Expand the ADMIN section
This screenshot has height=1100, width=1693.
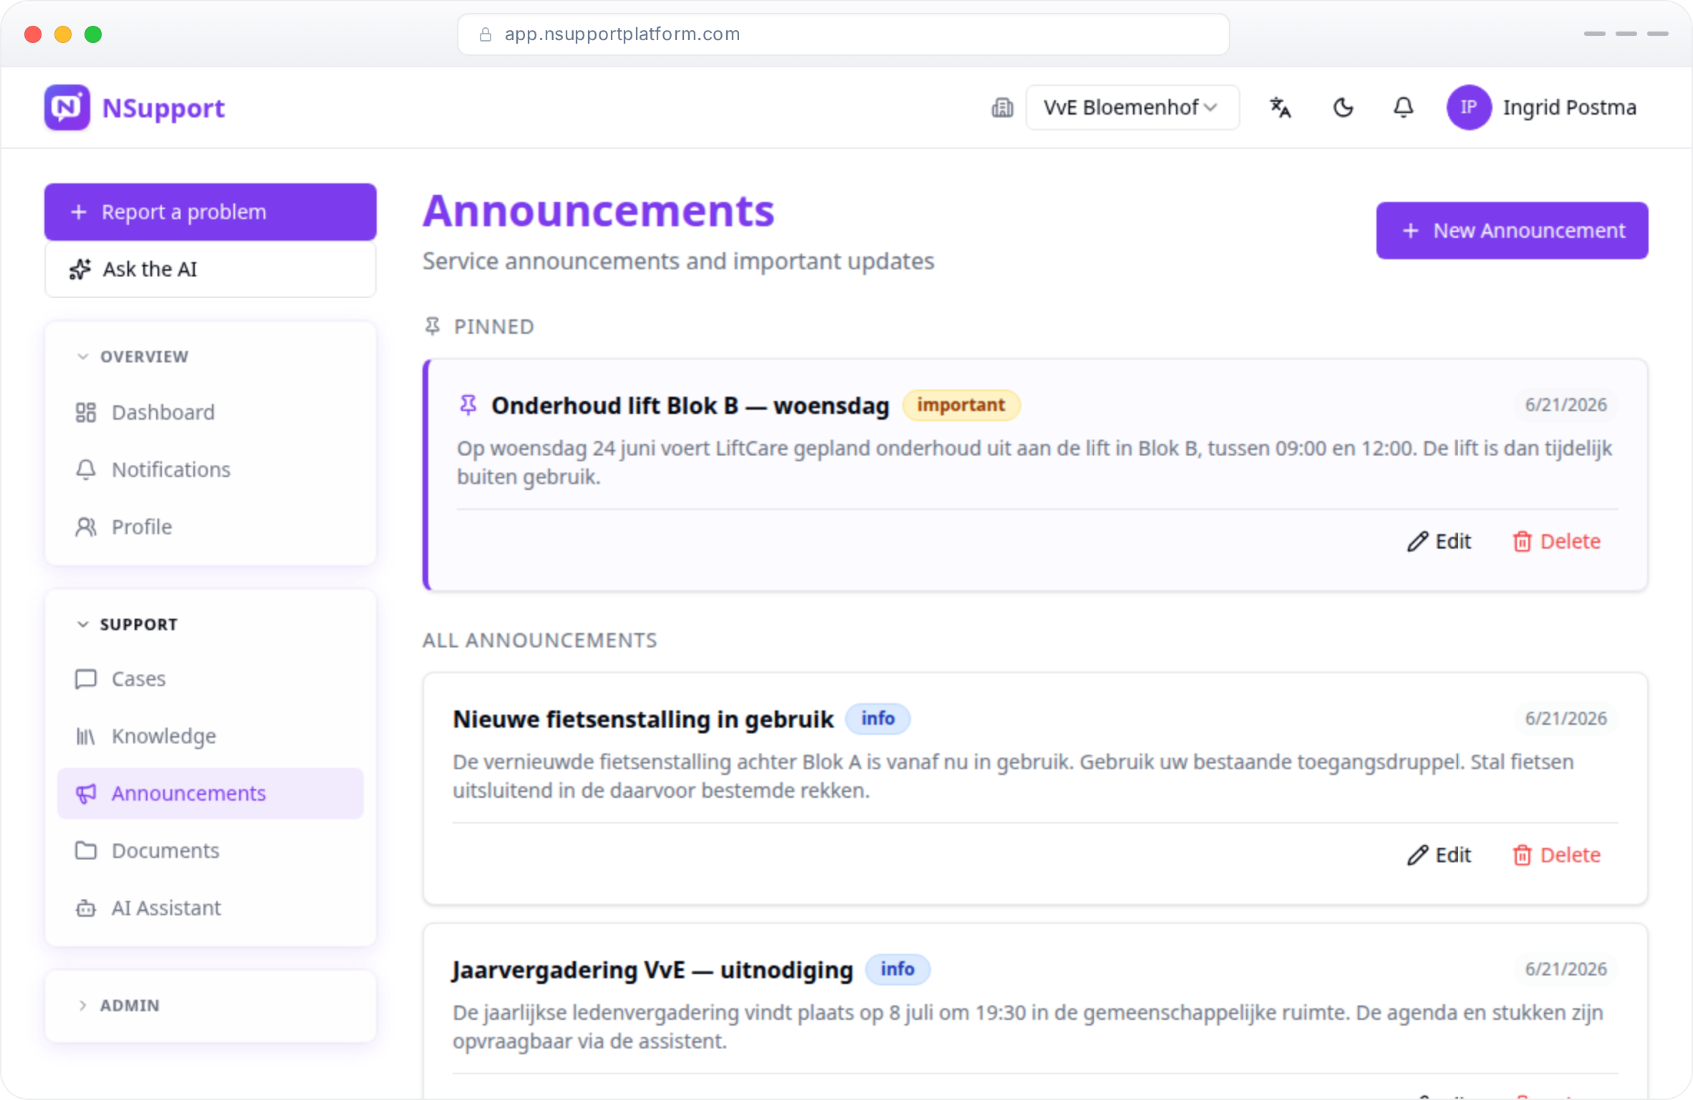(x=118, y=1005)
